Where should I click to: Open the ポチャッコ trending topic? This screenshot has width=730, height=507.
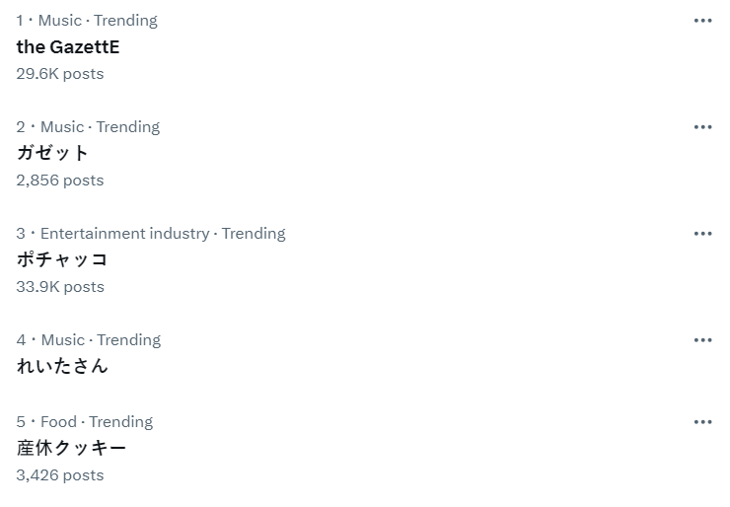click(62, 259)
